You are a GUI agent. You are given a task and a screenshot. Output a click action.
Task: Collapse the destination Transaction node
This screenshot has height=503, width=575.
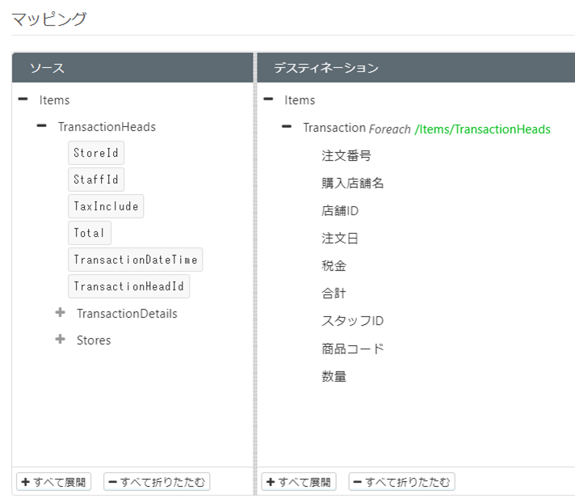pos(287,128)
